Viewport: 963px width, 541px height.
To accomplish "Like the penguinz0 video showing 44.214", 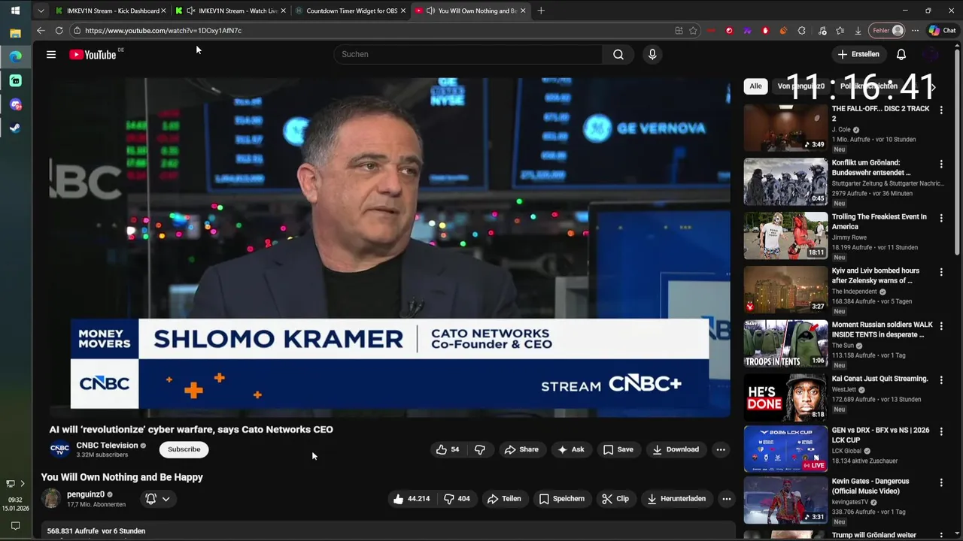I will (x=411, y=499).
